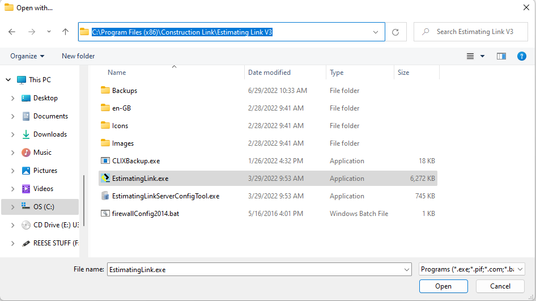The height and width of the screenshot is (301, 536).
Task: Click the Windows Batch File type cell
Action: [x=359, y=214]
